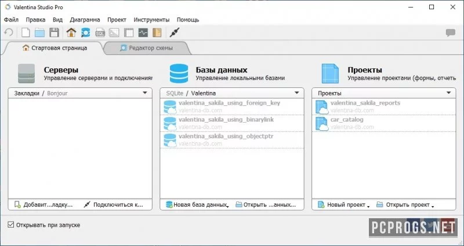Click the project icon beside valentina_sakila_reports

click(x=322, y=107)
